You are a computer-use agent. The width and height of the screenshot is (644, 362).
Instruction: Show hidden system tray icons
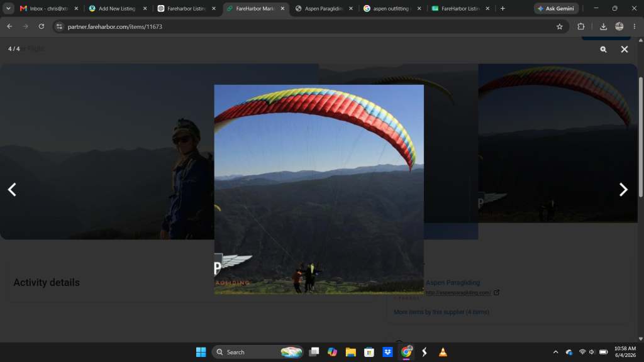556,352
